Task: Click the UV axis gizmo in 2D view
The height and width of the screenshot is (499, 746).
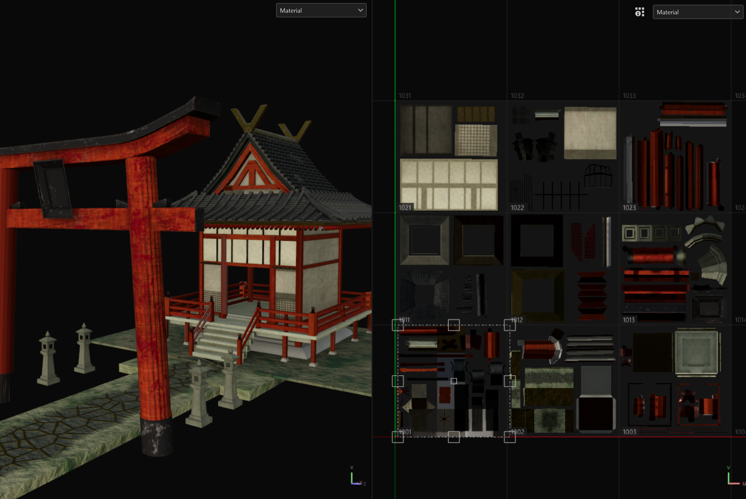Action: (736, 476)
